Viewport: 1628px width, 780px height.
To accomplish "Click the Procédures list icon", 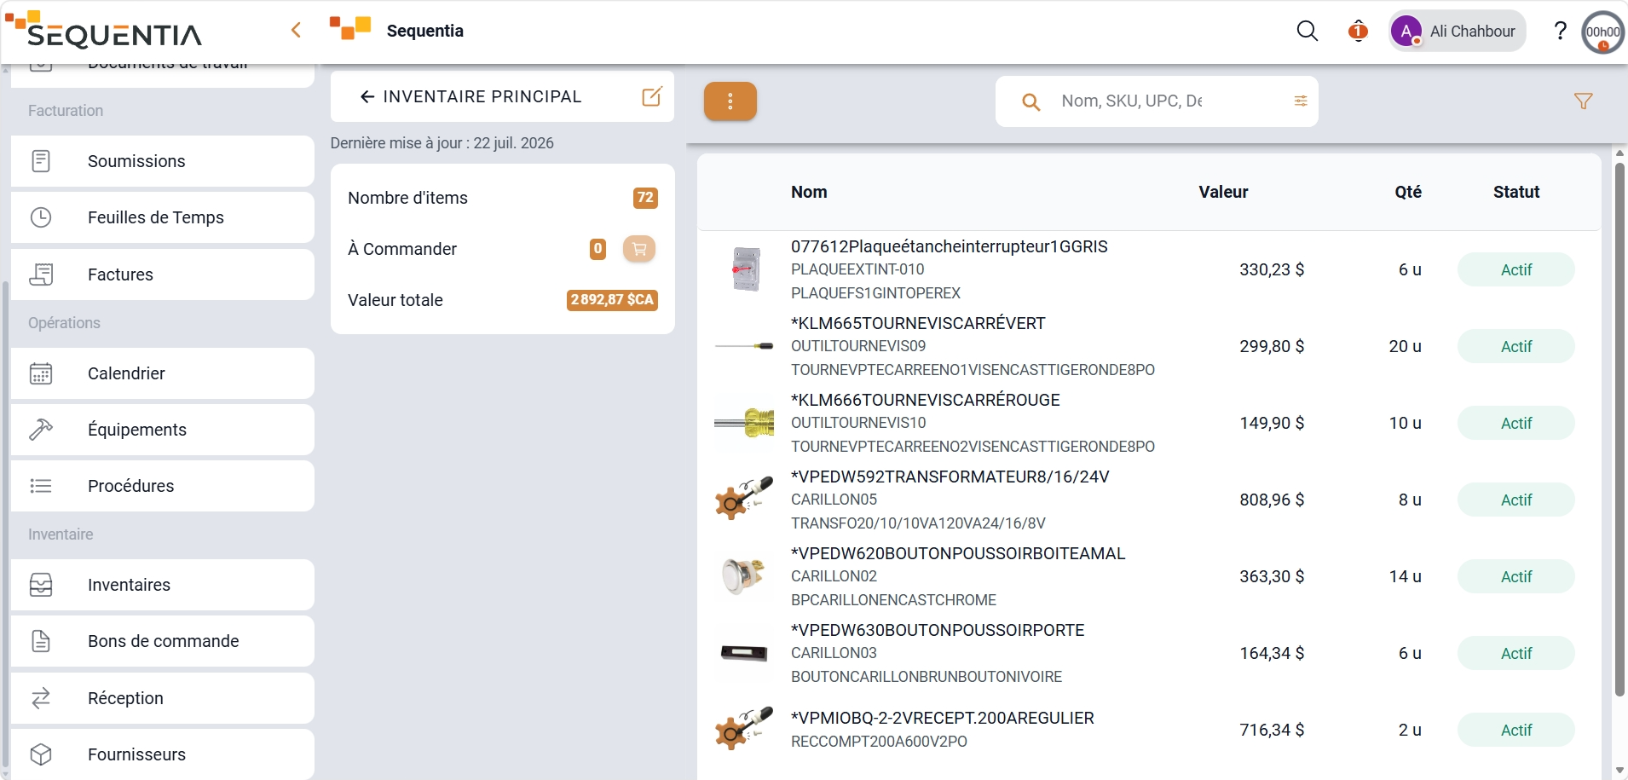I will click(x=41, y=486).
